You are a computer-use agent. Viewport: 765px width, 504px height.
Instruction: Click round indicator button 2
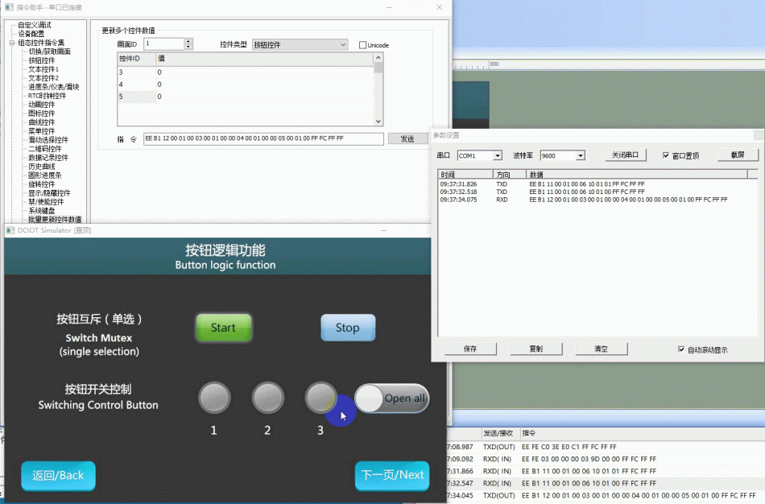268,398
